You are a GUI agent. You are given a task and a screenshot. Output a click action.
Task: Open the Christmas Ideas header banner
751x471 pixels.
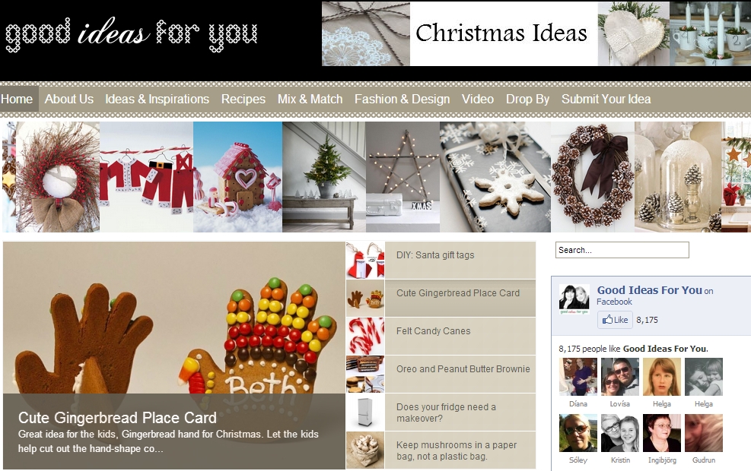pos(536,33)
